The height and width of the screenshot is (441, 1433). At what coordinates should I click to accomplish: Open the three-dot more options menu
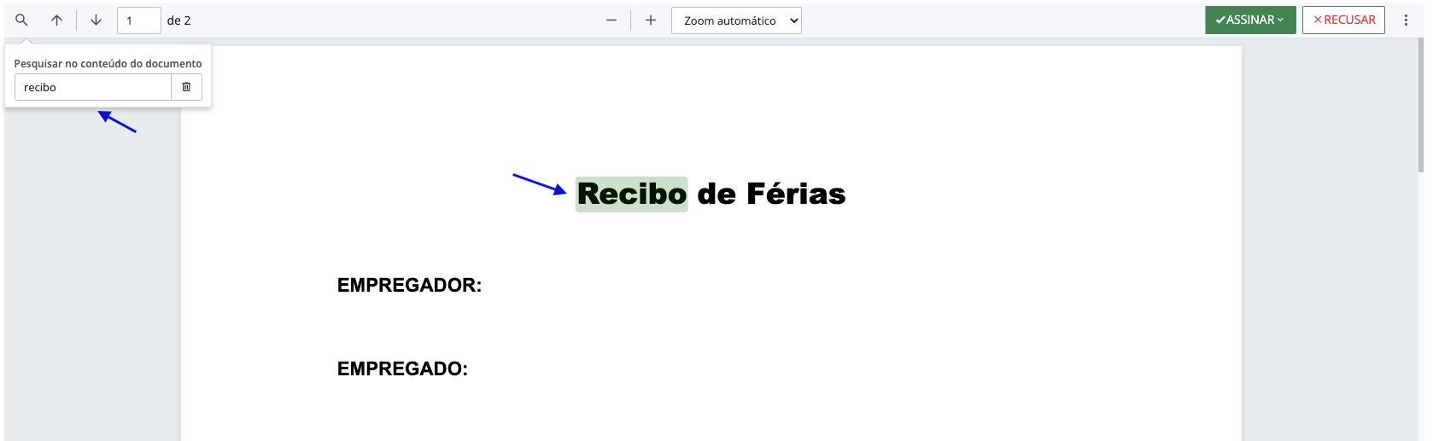pyautogui.click(x=1406, y=20)
